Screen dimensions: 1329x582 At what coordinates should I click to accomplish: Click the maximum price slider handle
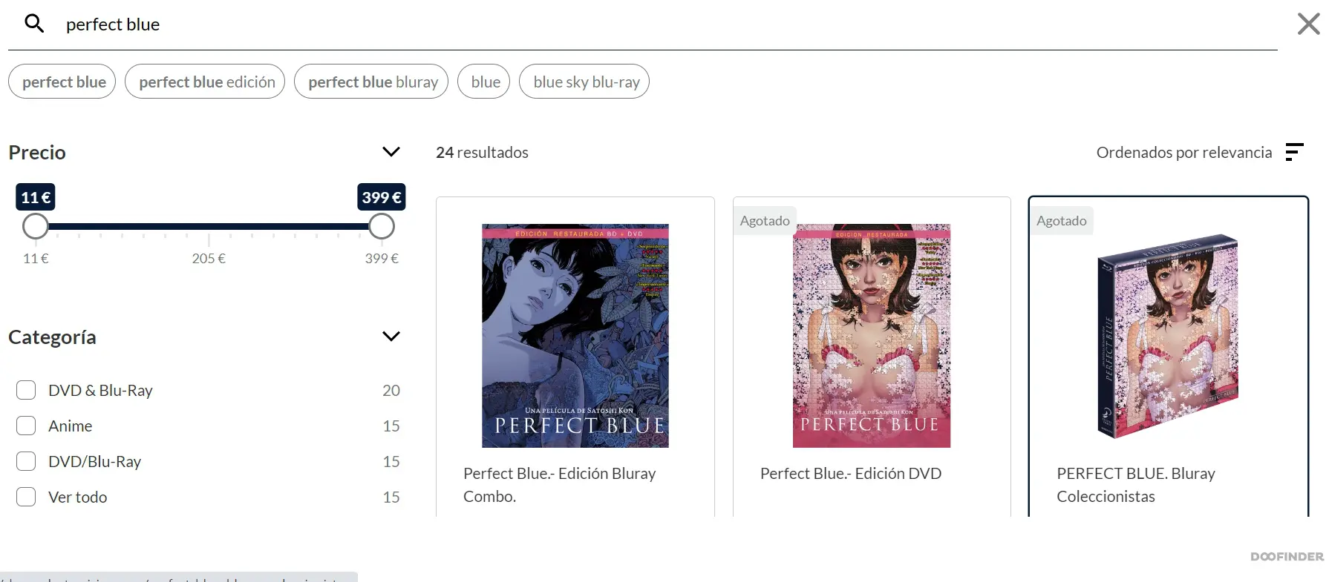(x=382, y=226)
